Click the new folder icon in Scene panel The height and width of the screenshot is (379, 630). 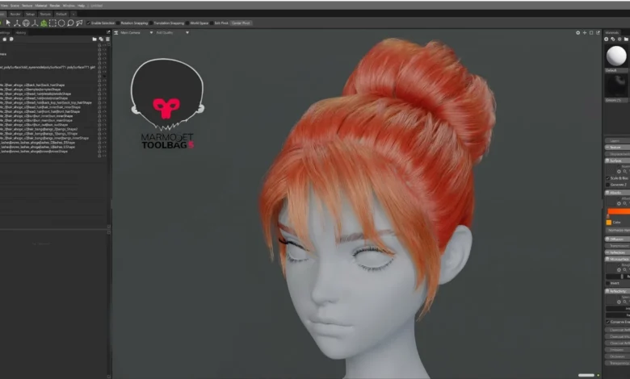[x=94, y=39]
